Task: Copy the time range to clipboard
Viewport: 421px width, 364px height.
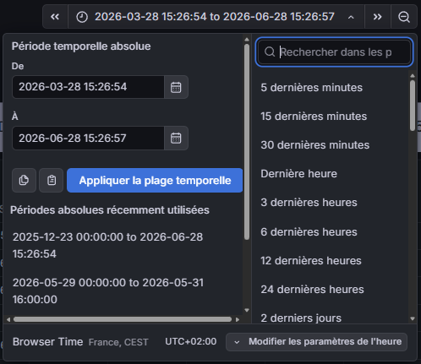Action: [x=24, y=181]
